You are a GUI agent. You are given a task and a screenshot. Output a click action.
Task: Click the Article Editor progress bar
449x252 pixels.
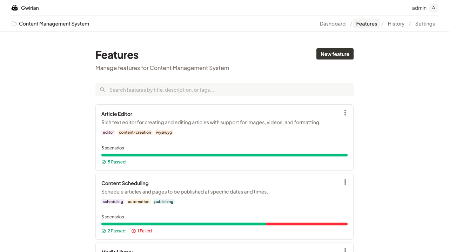(224, 155)
